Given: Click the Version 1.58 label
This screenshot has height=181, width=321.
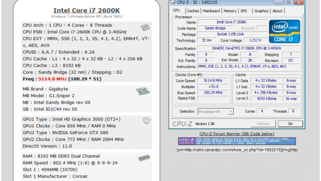Looking at the screenshot, I should pyautogui.click(x=205, y=124).
